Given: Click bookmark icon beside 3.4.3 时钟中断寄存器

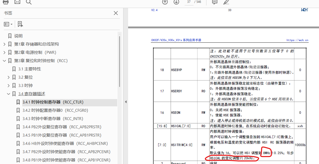Looking at the screenshot, I should (18, 119).
